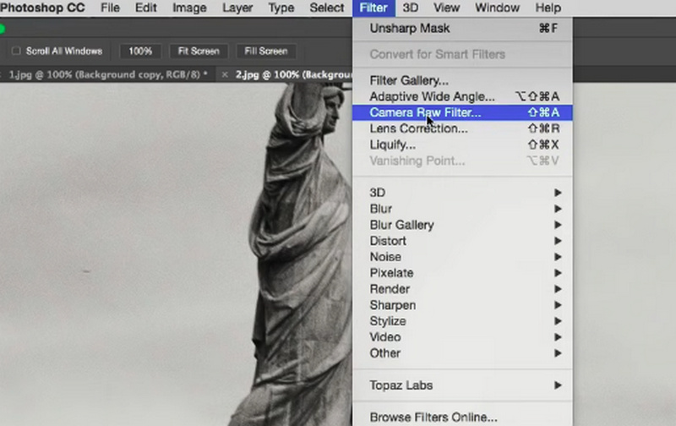The image size is (676, 426).
Task: Open the Photoshop CC application menu
Action: 42,8
